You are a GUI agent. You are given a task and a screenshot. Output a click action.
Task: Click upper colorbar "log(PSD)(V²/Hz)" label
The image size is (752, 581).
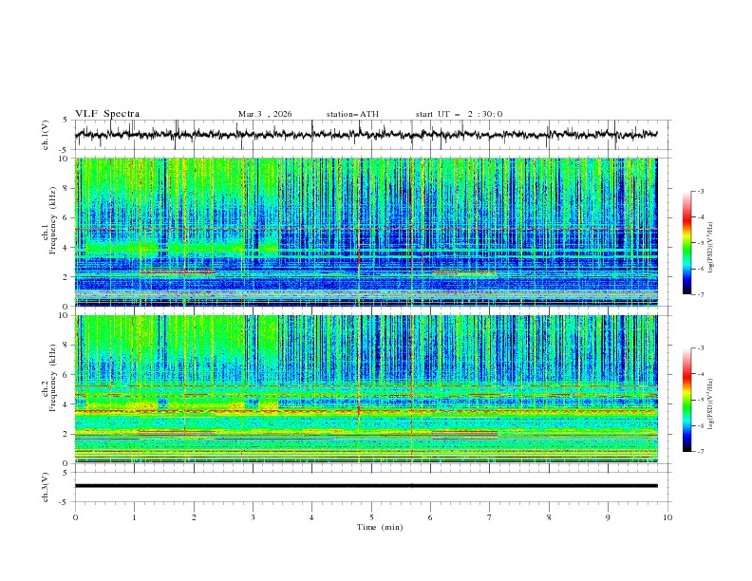[x=711, y=248]
